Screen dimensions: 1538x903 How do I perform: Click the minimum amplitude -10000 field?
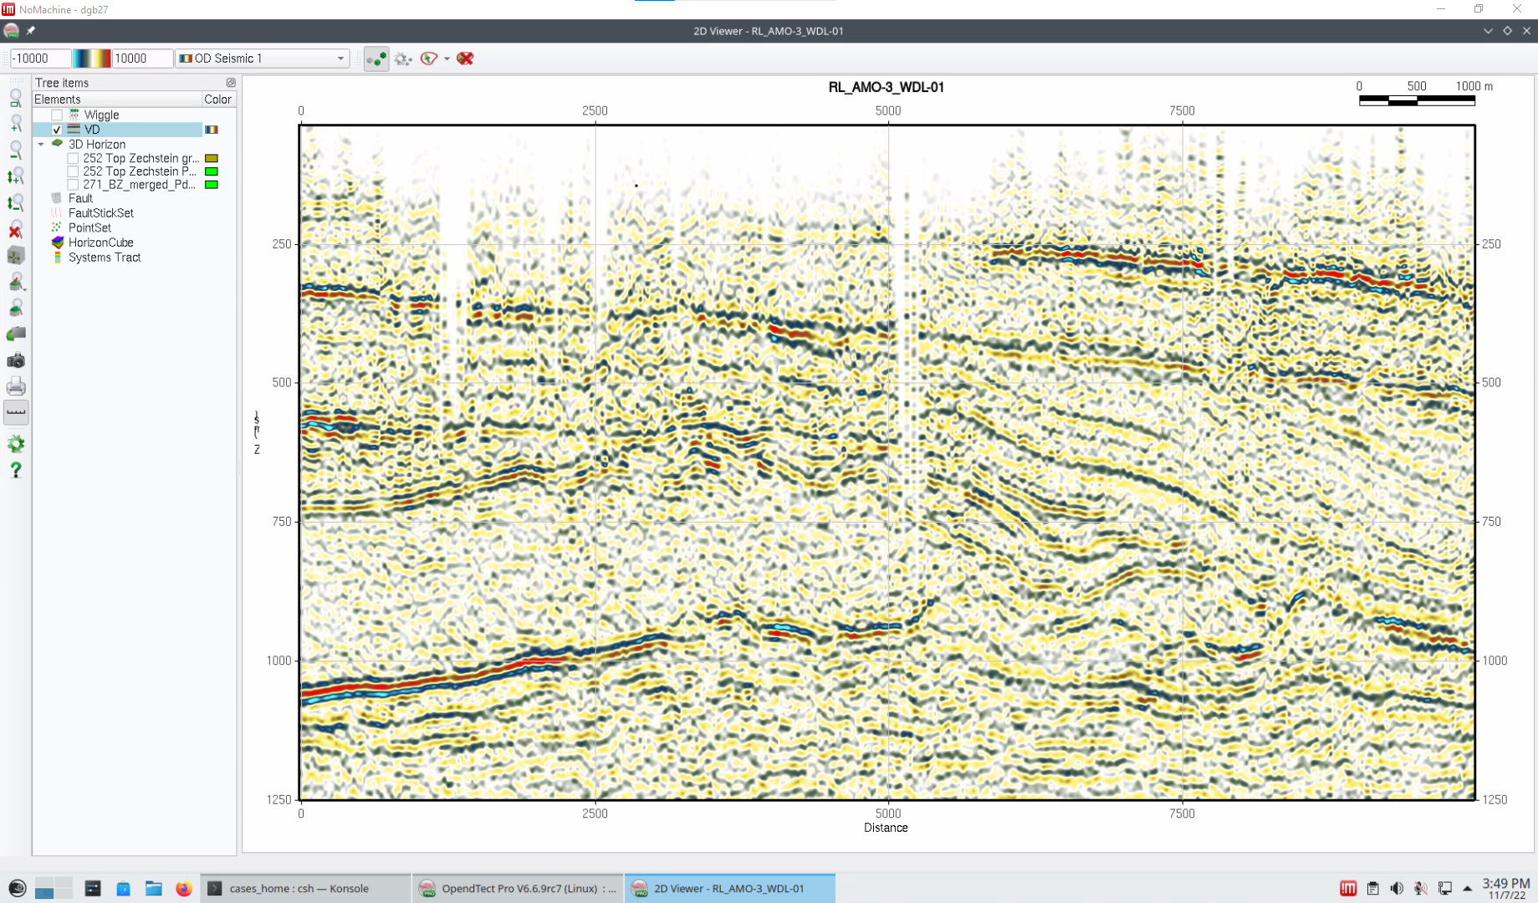[x=39, y=59]
